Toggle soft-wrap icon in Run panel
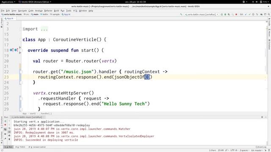The height and width of the screenshot is (152, 271). [x=9, y=128]
